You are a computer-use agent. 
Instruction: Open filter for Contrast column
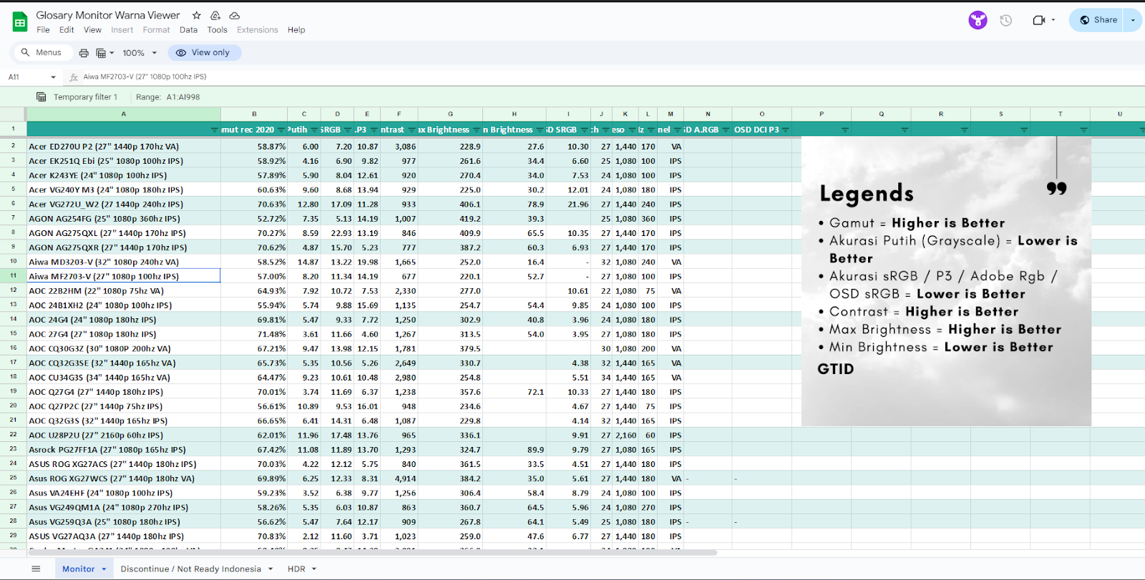tap(411, 130)
